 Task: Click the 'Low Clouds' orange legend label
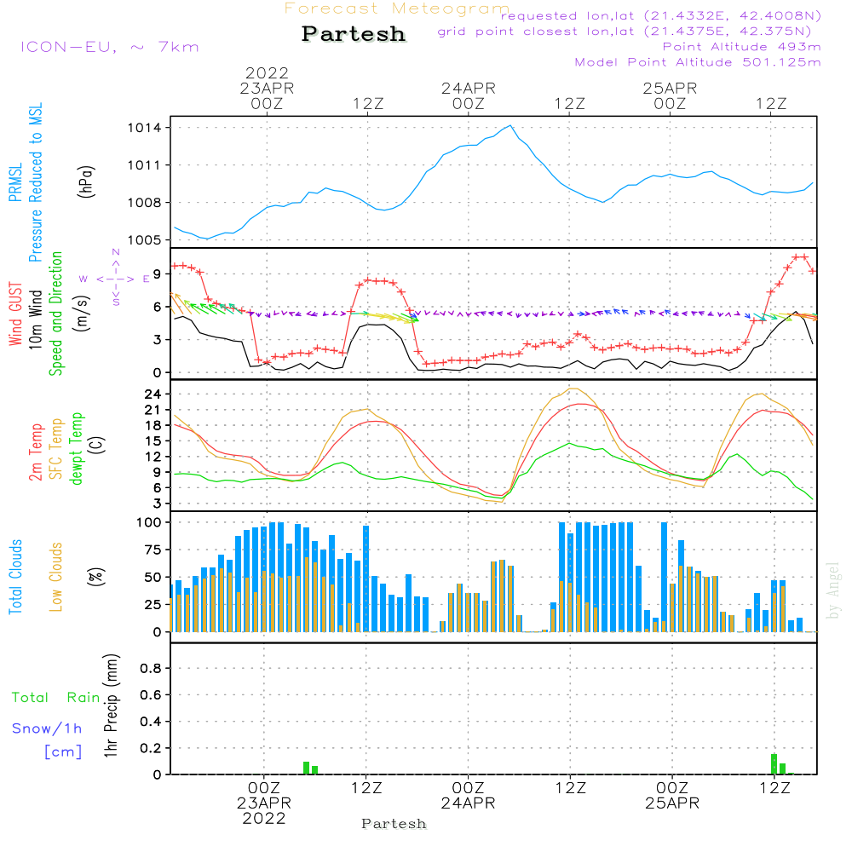coord(55,577)
